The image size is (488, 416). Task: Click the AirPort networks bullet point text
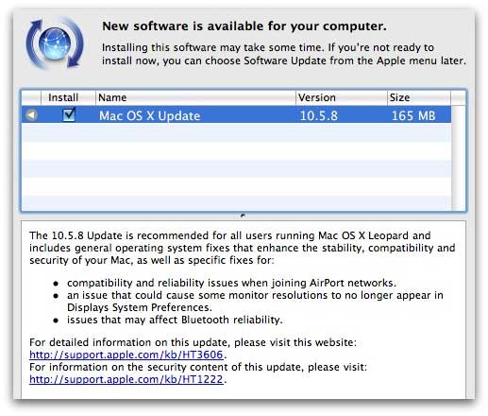pos(231,283)
